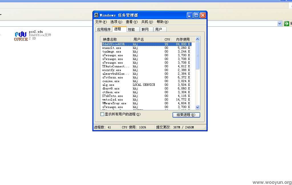
Task: Open the 文件 menu
Action: (101, 22)
